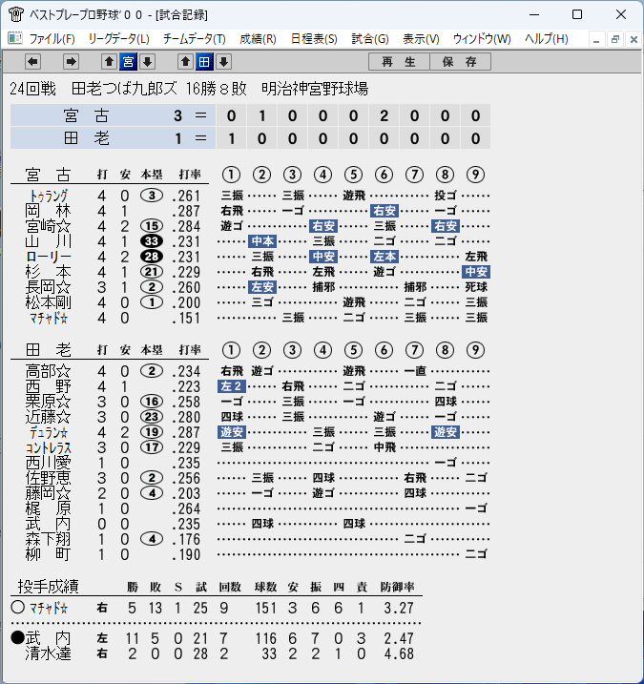Click 右安 hit result for 岡林
Viewport: 644px width, 684px height.
tap(384, 211)
